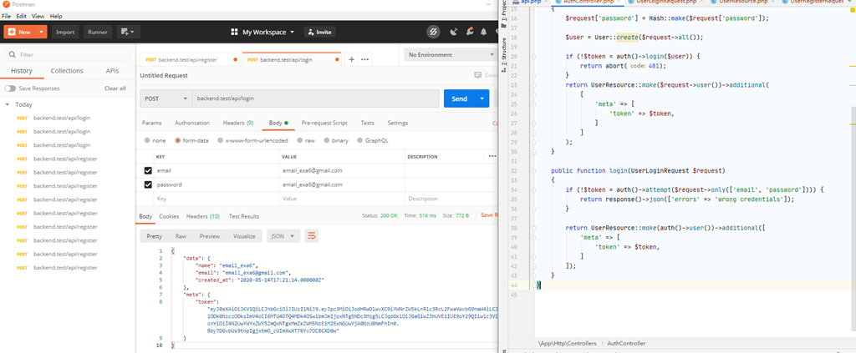Click the Clear all link

(x=115, y=88)
